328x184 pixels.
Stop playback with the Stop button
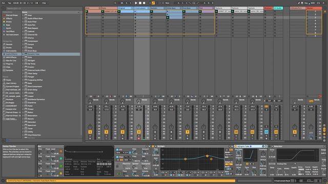140,3
